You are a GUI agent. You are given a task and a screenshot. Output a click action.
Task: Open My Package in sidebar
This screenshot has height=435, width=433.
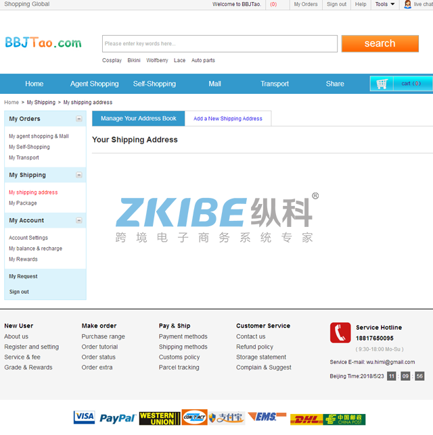click(x=23, y=203)
